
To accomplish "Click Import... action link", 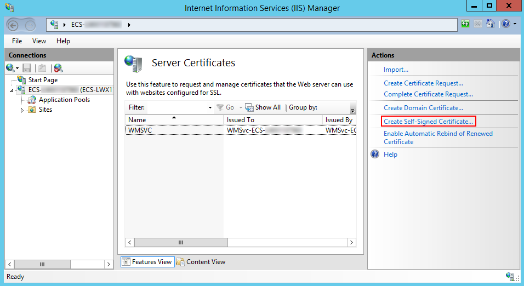I will (396, 70).
